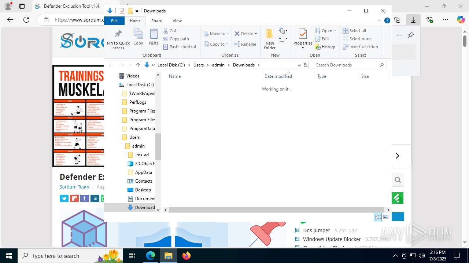Click Sordum Team author link
The height and width of the screenshot is (263, 469).
[x=74, y=187]
